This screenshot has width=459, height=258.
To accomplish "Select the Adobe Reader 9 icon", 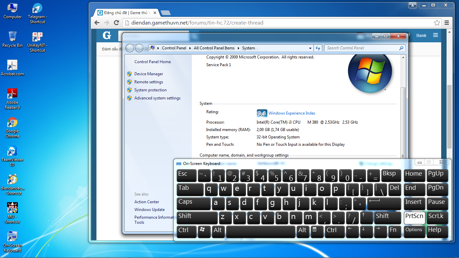I will point(12,99).
